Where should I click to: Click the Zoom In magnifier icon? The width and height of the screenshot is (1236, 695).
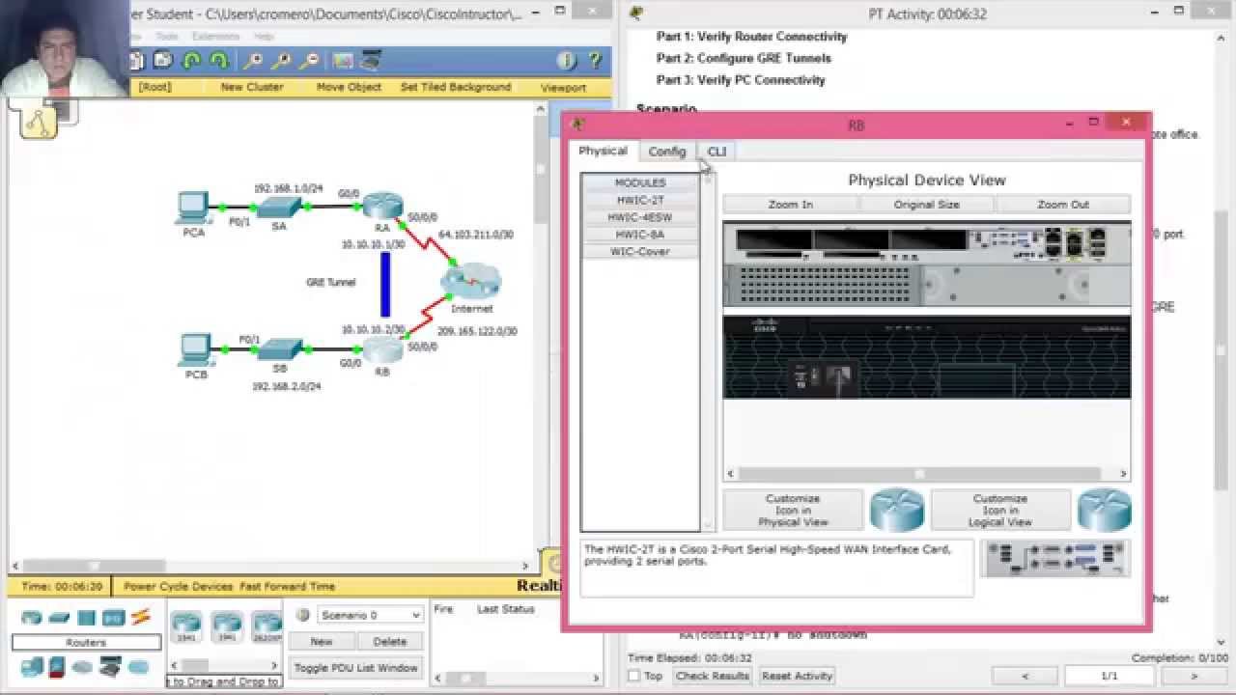[x=253, y=61]
